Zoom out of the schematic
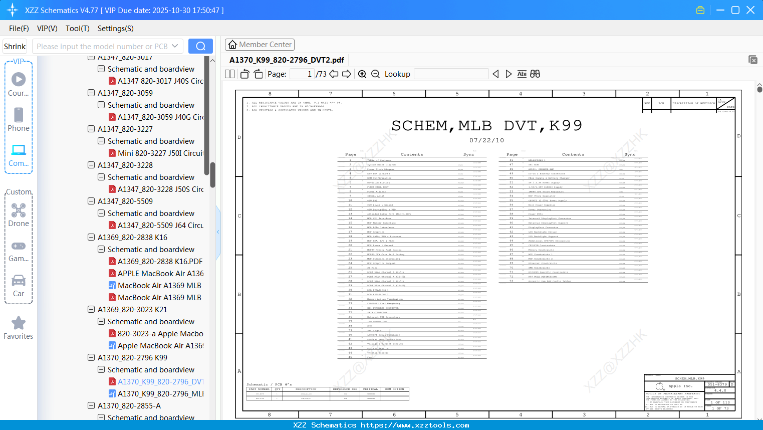Image resolution: width=763 pixels, height=430 pixels. tap(375, 74)
